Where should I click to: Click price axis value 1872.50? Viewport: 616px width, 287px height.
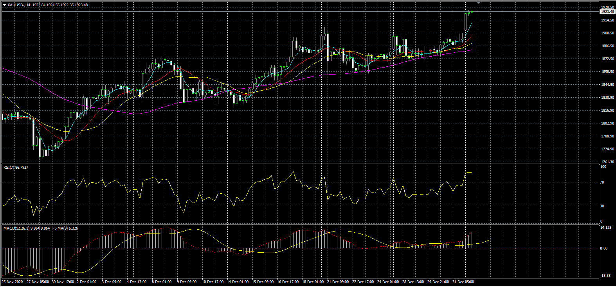(x=607, y=59)
